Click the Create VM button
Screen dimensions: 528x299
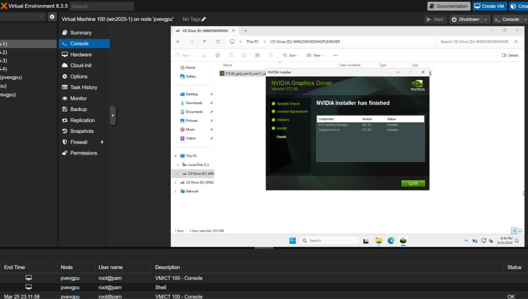[x=490, y=6]
